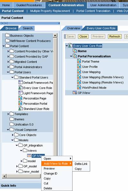Click the Visual Composer folder icon

tap(12, 129)
